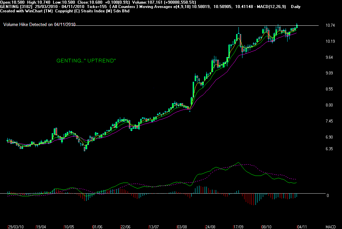Screen dimensions: 342x229
Task: Click the MACD zero level label
Action: 328,195
